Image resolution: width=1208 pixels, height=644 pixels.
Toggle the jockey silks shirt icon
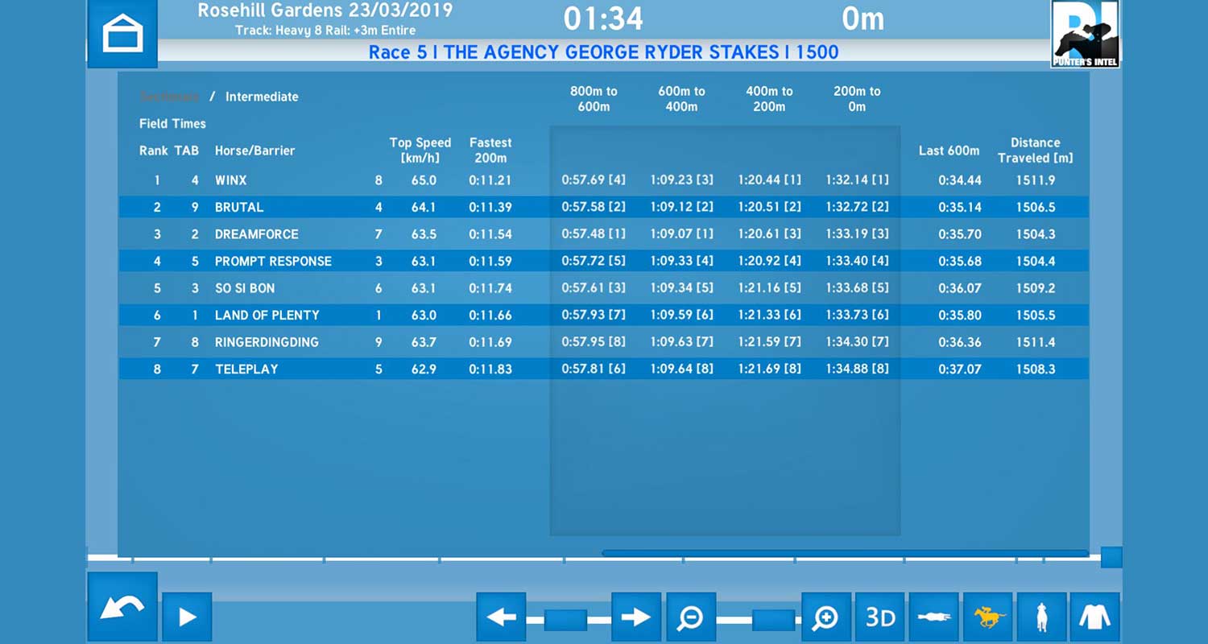coord(1095,617)
